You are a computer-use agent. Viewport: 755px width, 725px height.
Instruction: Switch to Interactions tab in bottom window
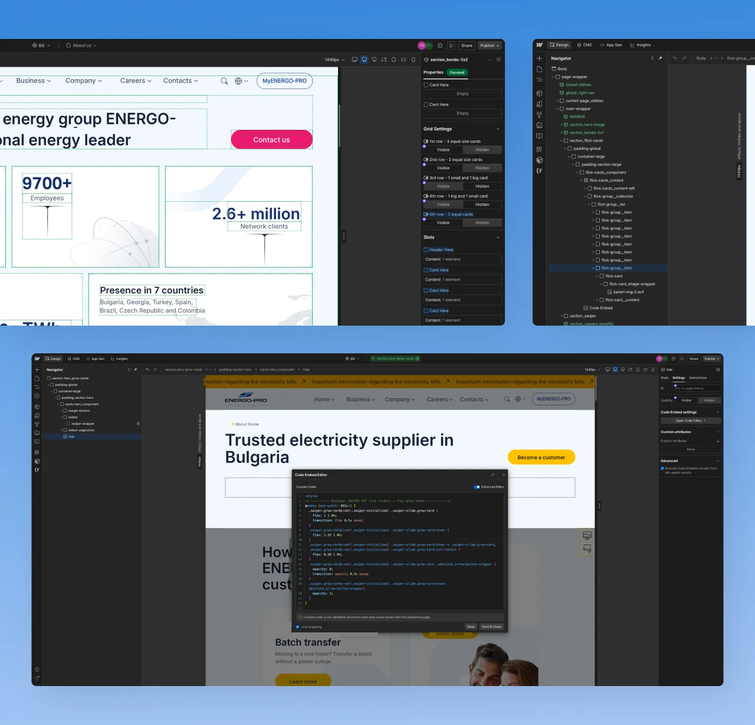(698, 378)
